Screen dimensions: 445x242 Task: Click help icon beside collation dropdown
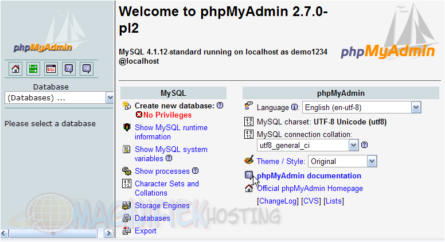pyautogui.click(x=364, y=145)
